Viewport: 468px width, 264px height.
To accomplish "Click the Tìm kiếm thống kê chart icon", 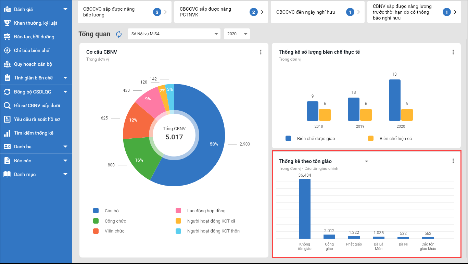I will (7, 133).
